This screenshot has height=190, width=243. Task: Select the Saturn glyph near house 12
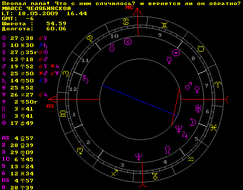(86, 79)
